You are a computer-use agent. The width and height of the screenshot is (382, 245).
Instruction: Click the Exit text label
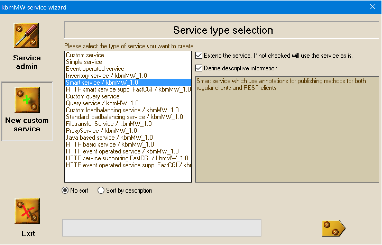click(28, 233)
